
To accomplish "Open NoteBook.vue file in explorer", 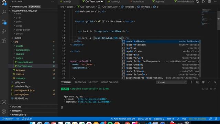I will tap(25, 62).
